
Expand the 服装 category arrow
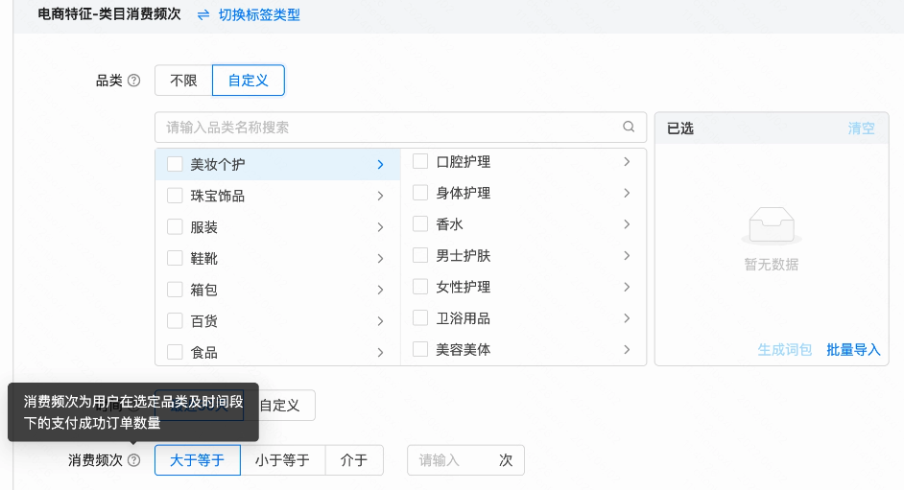[380, 227]
